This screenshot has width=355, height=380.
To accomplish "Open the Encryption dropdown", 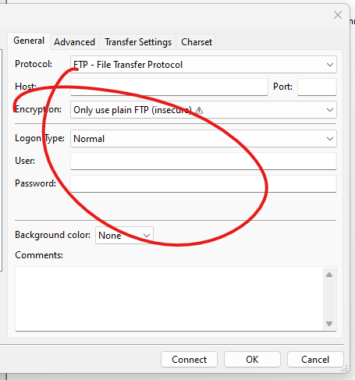I will (204, 110).
